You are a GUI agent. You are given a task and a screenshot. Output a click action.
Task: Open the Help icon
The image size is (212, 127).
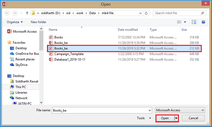(x=203, y=22)
